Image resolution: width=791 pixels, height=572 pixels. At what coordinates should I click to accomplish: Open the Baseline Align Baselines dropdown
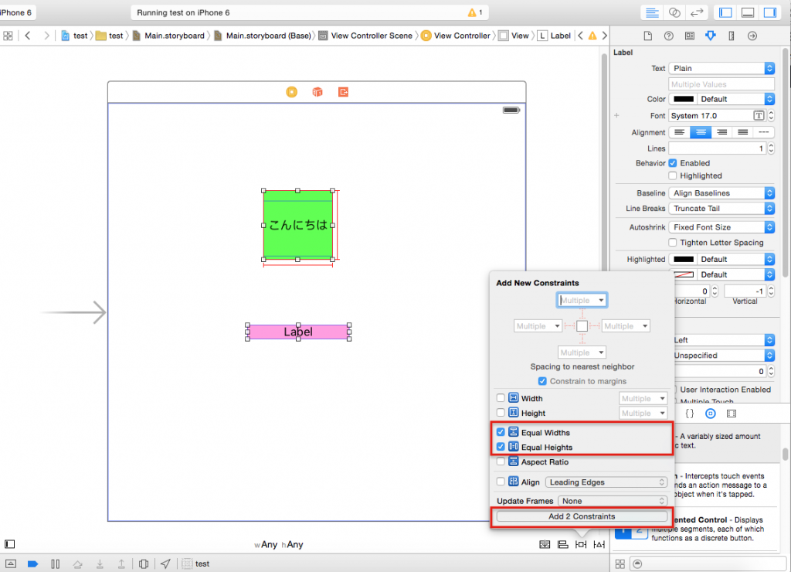721,193
